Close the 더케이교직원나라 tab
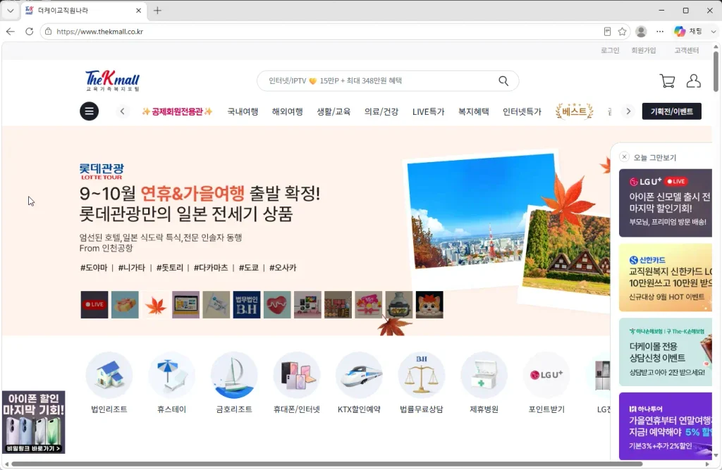The height and width of the screenshot is (470, 722). click(138, 11)
